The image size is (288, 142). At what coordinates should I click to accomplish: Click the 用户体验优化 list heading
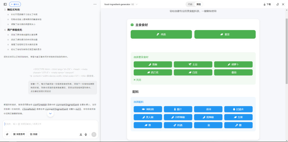[x=15, y=30]
